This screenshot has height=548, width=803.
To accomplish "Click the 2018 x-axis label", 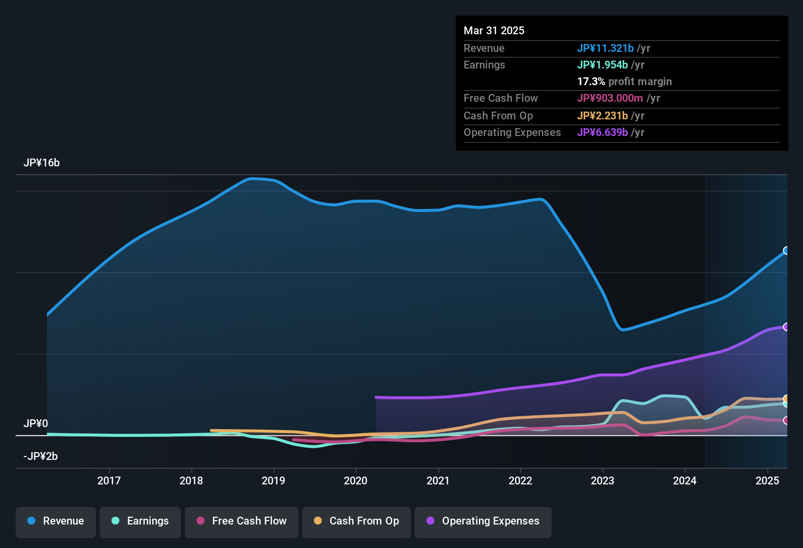I will point(191,480).
